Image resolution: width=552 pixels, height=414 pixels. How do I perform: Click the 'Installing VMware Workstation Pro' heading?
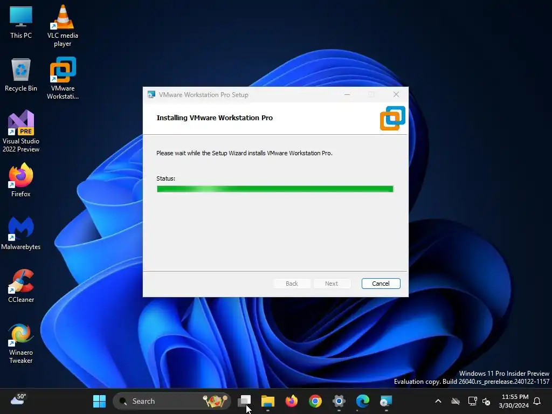coord(215,118)
